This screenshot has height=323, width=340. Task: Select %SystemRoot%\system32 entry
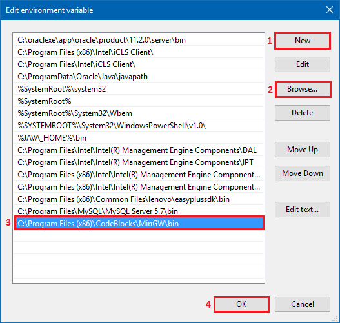coord(139,89)
